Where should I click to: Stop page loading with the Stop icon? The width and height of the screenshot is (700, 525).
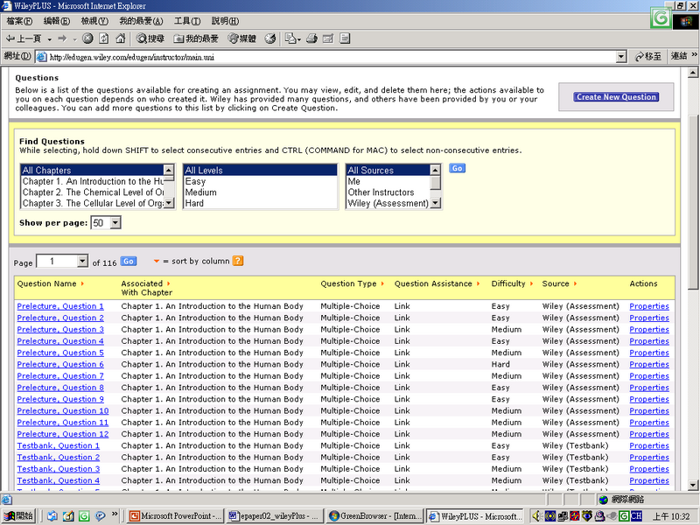pos(87,38)
